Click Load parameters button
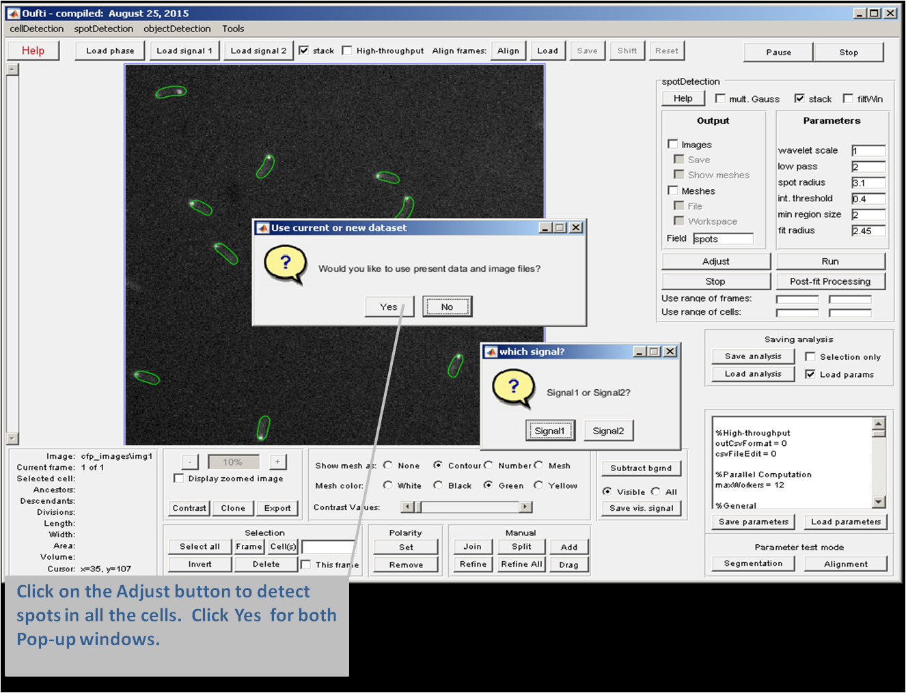906x693 pixels. (846, 522)
